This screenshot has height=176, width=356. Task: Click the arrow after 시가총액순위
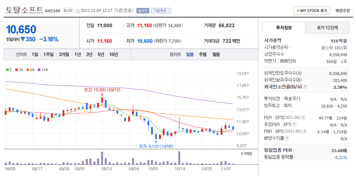click(x=289, y=47)
